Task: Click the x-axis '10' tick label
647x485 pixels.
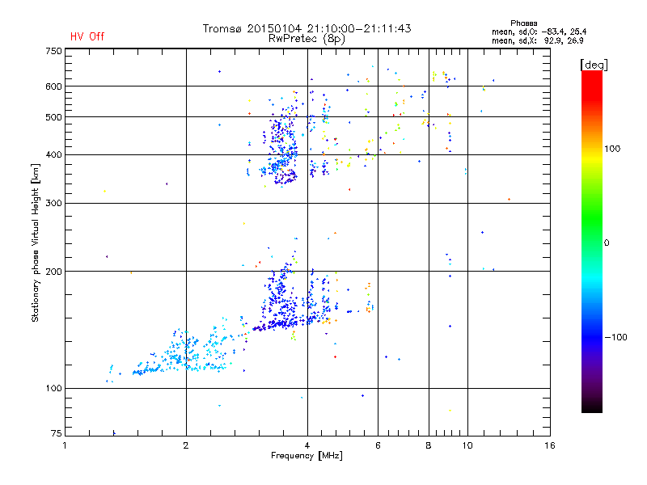Action: click(467, 445)
